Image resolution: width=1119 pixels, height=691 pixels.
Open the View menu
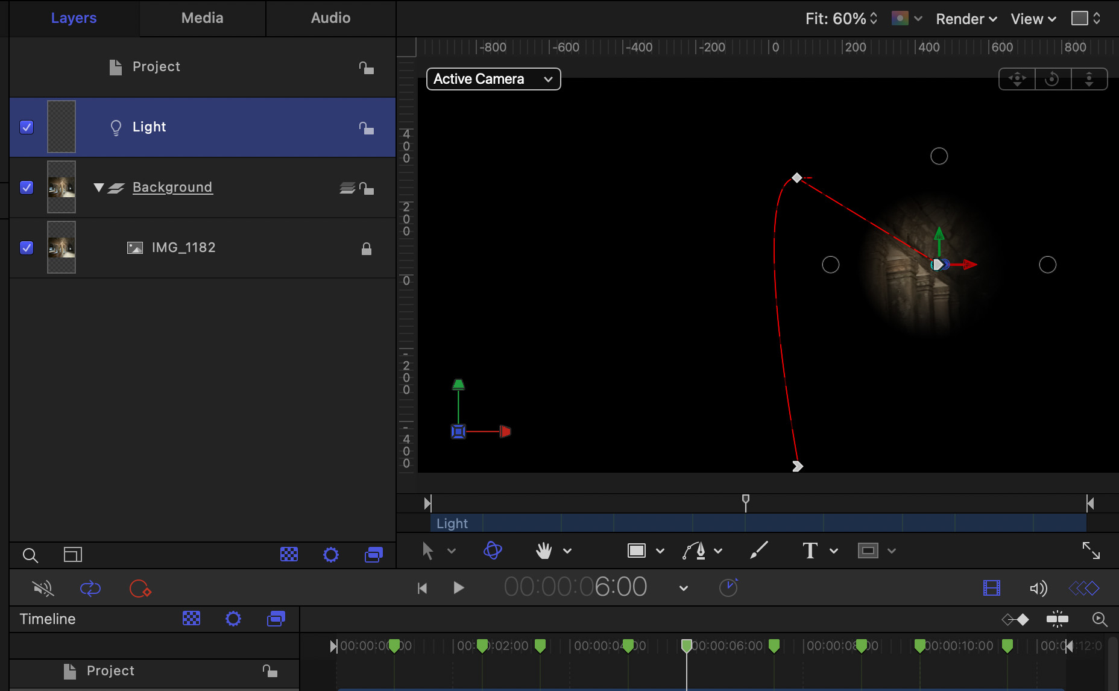[1033, 19]
